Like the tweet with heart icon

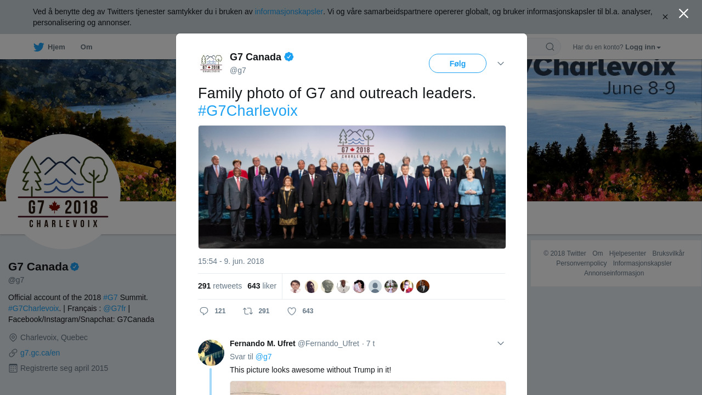[292, 311]
